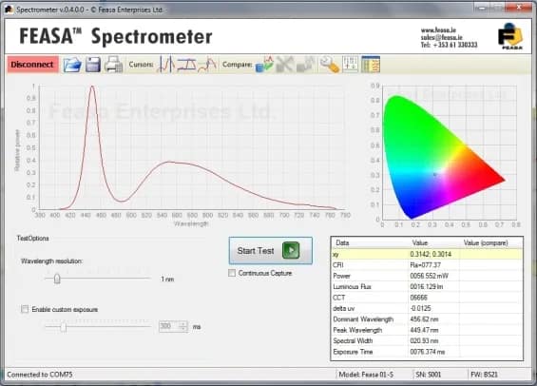Load a reference spectrum for comparison
This screenshot has width=537, height=386.
click(x=265, y=65)
